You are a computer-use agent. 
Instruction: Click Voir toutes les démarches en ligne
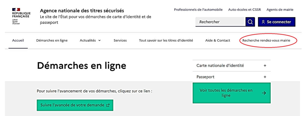pos(231,93)
